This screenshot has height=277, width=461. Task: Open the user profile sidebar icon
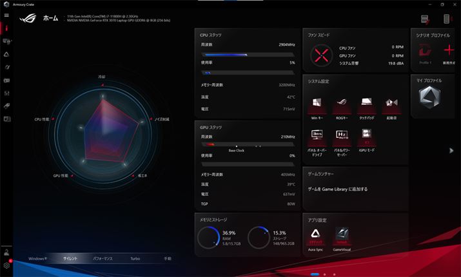(x=6, y=251)
